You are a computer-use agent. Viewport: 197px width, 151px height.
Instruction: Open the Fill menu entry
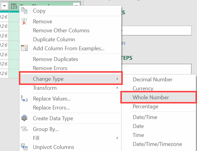70,138
